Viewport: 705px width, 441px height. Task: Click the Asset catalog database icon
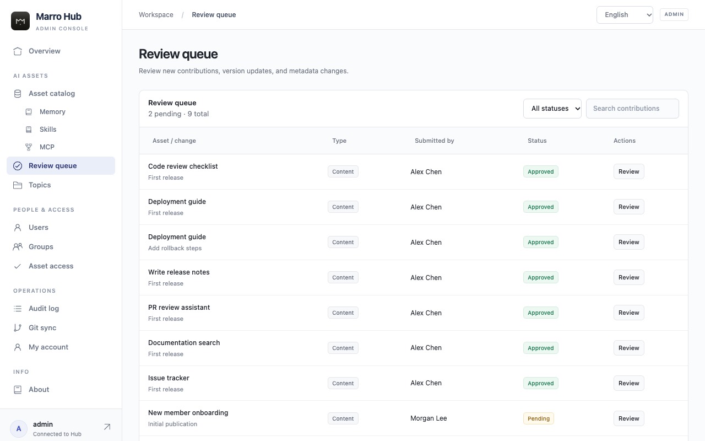point(18,94)
